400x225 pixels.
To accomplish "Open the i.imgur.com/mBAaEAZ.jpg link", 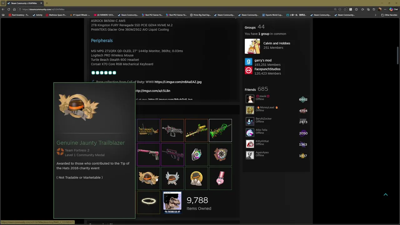I will [178, 82].
